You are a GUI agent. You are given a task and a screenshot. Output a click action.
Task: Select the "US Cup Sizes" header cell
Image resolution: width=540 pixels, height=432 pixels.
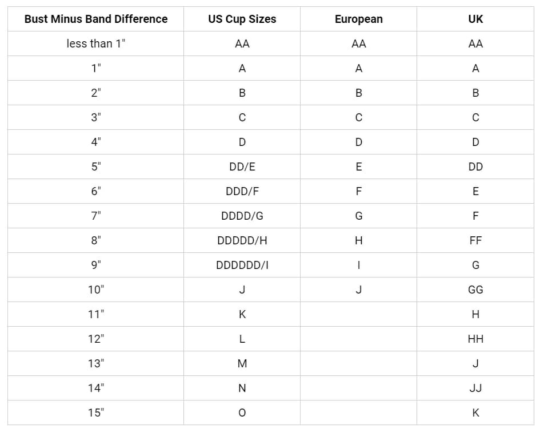pyautogui.click(x=242, y=19)
